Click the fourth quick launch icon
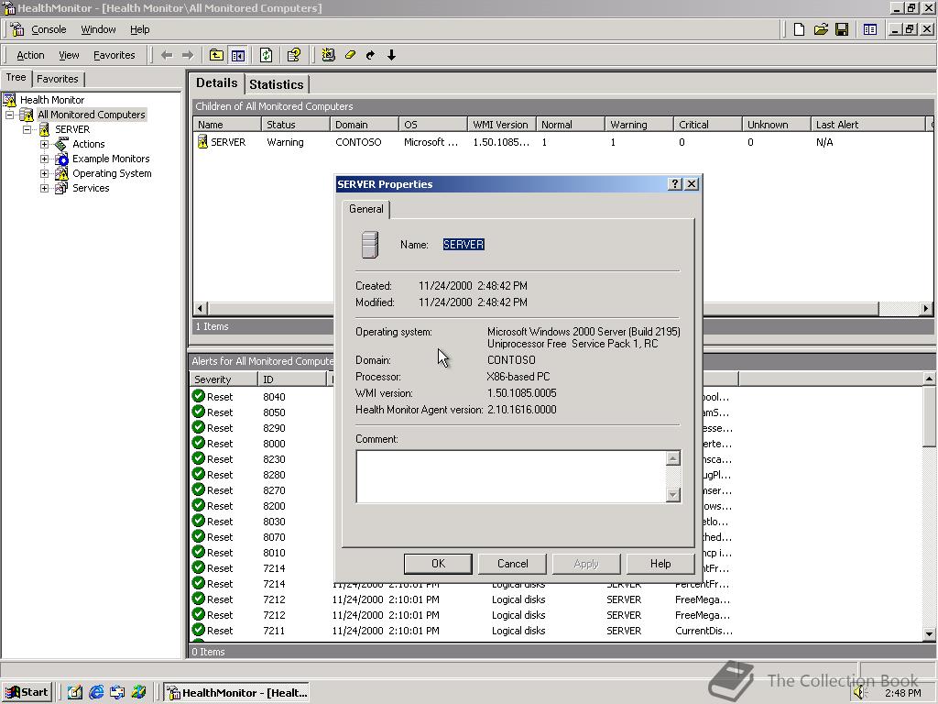This screenshot has height=704, width=938. tap(139, 692)
